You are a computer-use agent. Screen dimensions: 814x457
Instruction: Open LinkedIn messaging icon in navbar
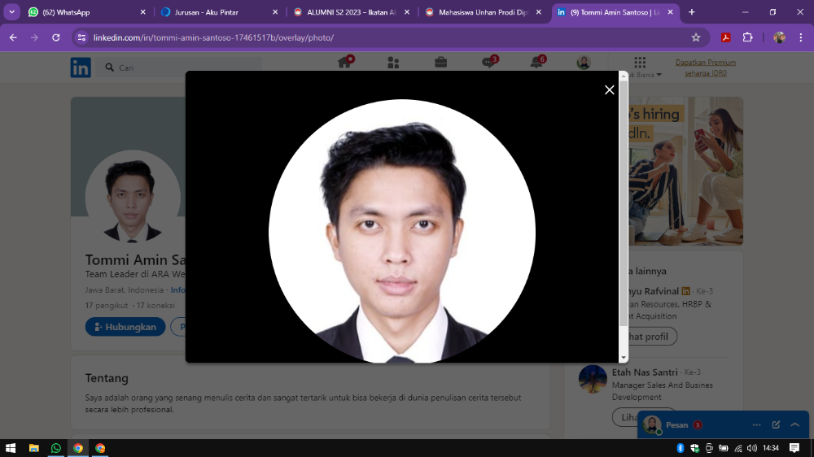488,63
